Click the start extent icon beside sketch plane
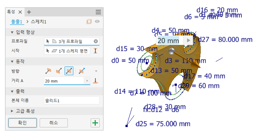This screenshot has height=134, width=255. [x=95, y=51]
